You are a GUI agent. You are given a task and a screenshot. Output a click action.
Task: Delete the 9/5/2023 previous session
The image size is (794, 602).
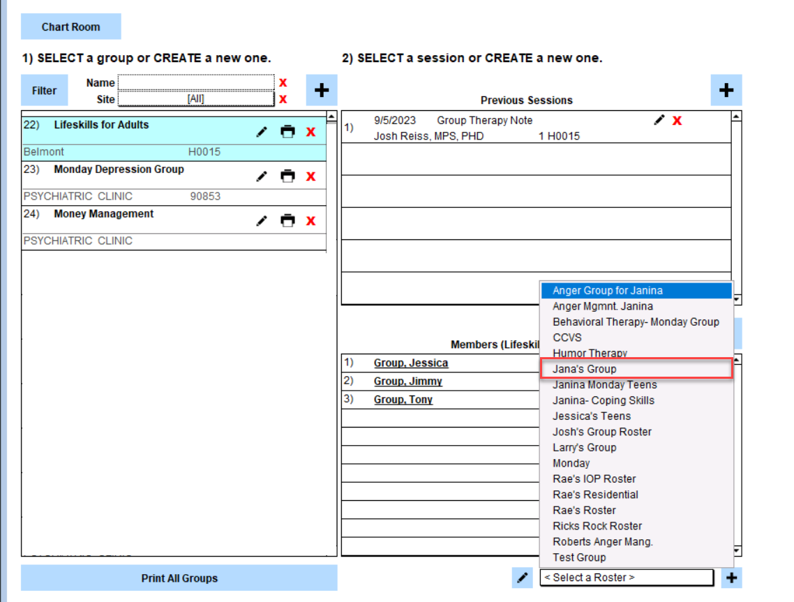[x=677, y=121]
